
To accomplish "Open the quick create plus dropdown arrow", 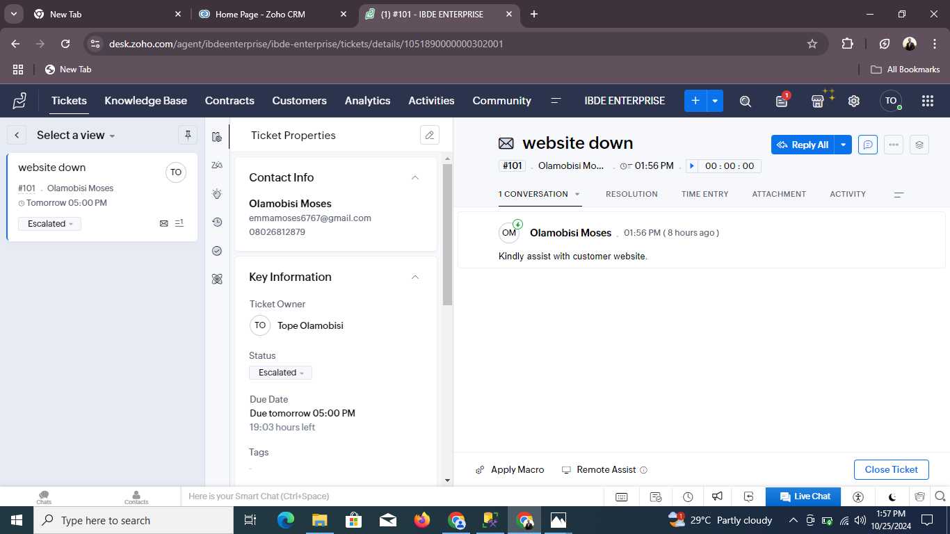I will click(x=715, y=101).
